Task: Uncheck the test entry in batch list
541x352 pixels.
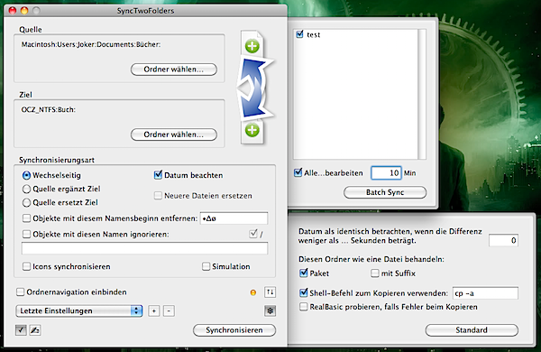Action: 299,34
